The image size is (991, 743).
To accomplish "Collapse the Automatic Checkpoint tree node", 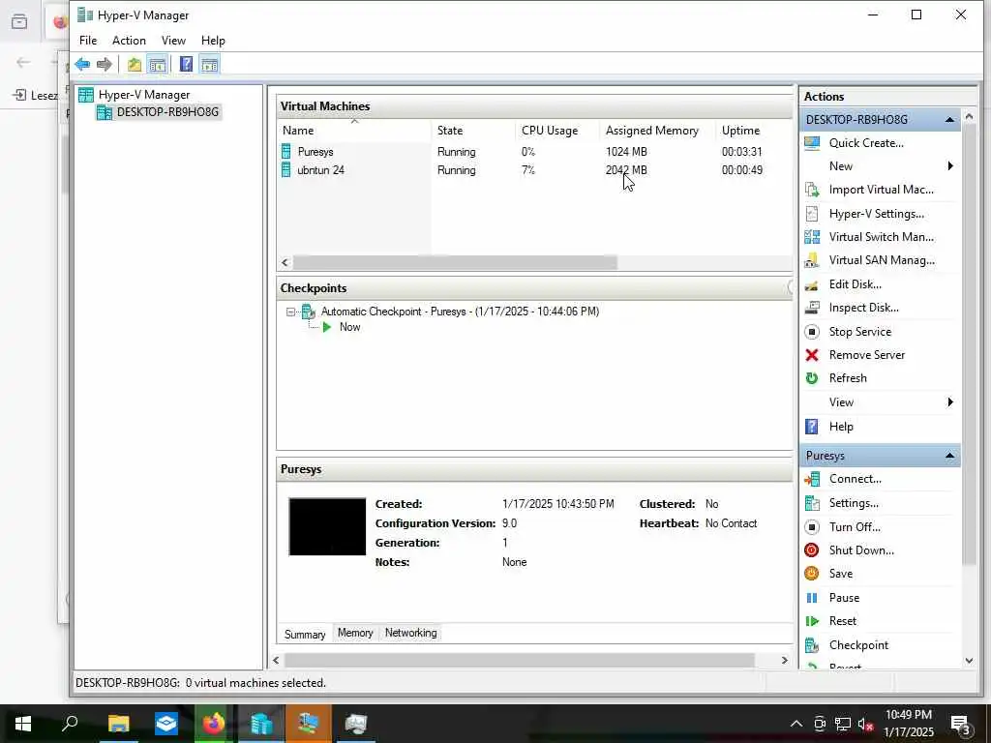I will point(290,312).
